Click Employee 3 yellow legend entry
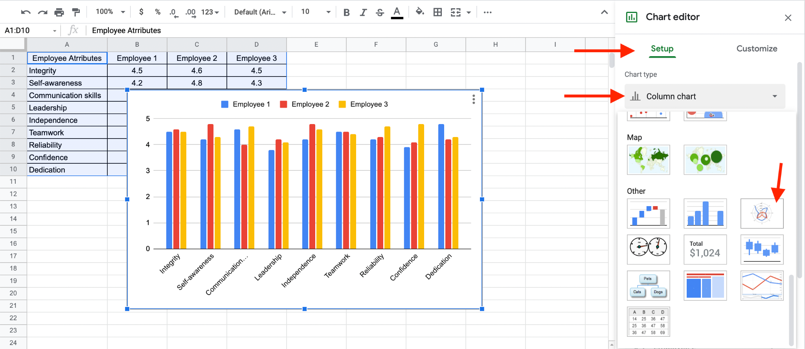Screen dimensions: 805x349 coord(363,104)
